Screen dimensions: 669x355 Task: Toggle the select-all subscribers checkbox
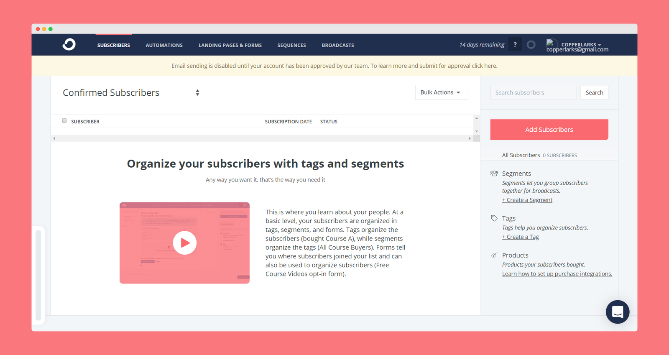pos(64,120)
